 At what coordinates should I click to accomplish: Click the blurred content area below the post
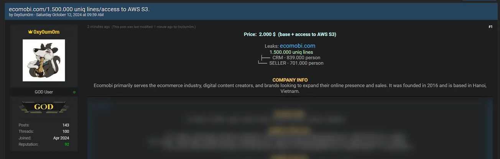(290, 130)
